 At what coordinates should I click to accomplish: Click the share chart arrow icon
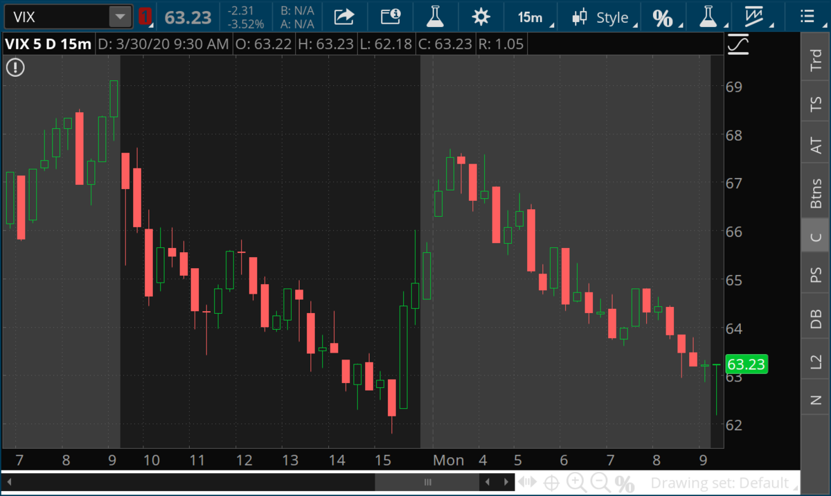pos(344,17)
